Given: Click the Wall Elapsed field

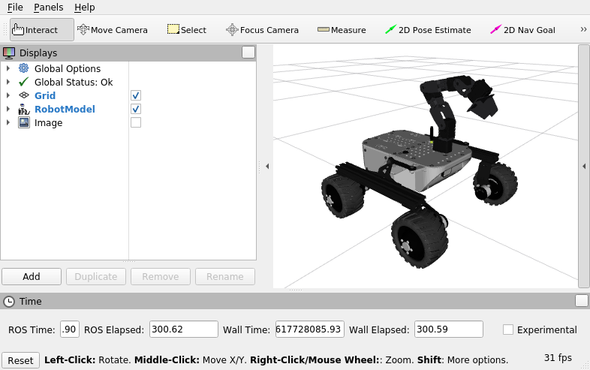Looking at the screenshot, I should (449, 329).
